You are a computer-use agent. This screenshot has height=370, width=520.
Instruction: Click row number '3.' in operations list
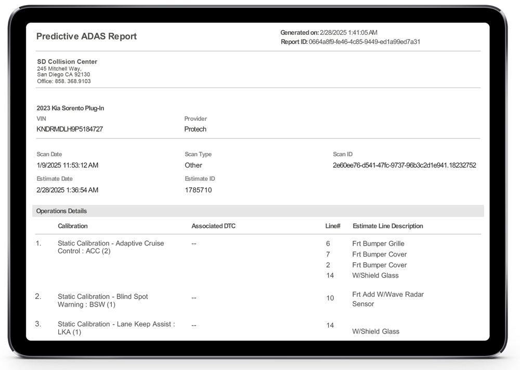pyautogui.click(x=38, y=324)
